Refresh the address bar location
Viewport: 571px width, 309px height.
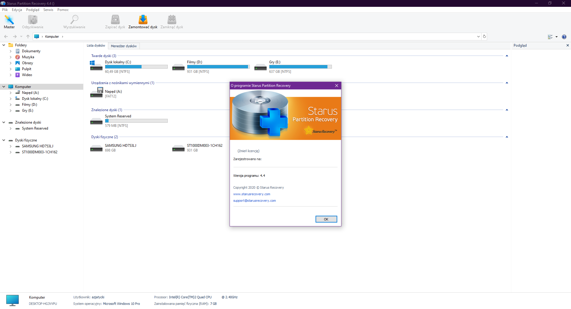tap(484, 37)
